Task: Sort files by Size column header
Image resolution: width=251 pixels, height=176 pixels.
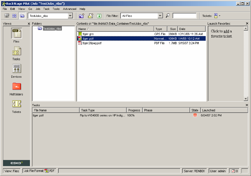Action: pyautogui.click(x=173, y=29)
